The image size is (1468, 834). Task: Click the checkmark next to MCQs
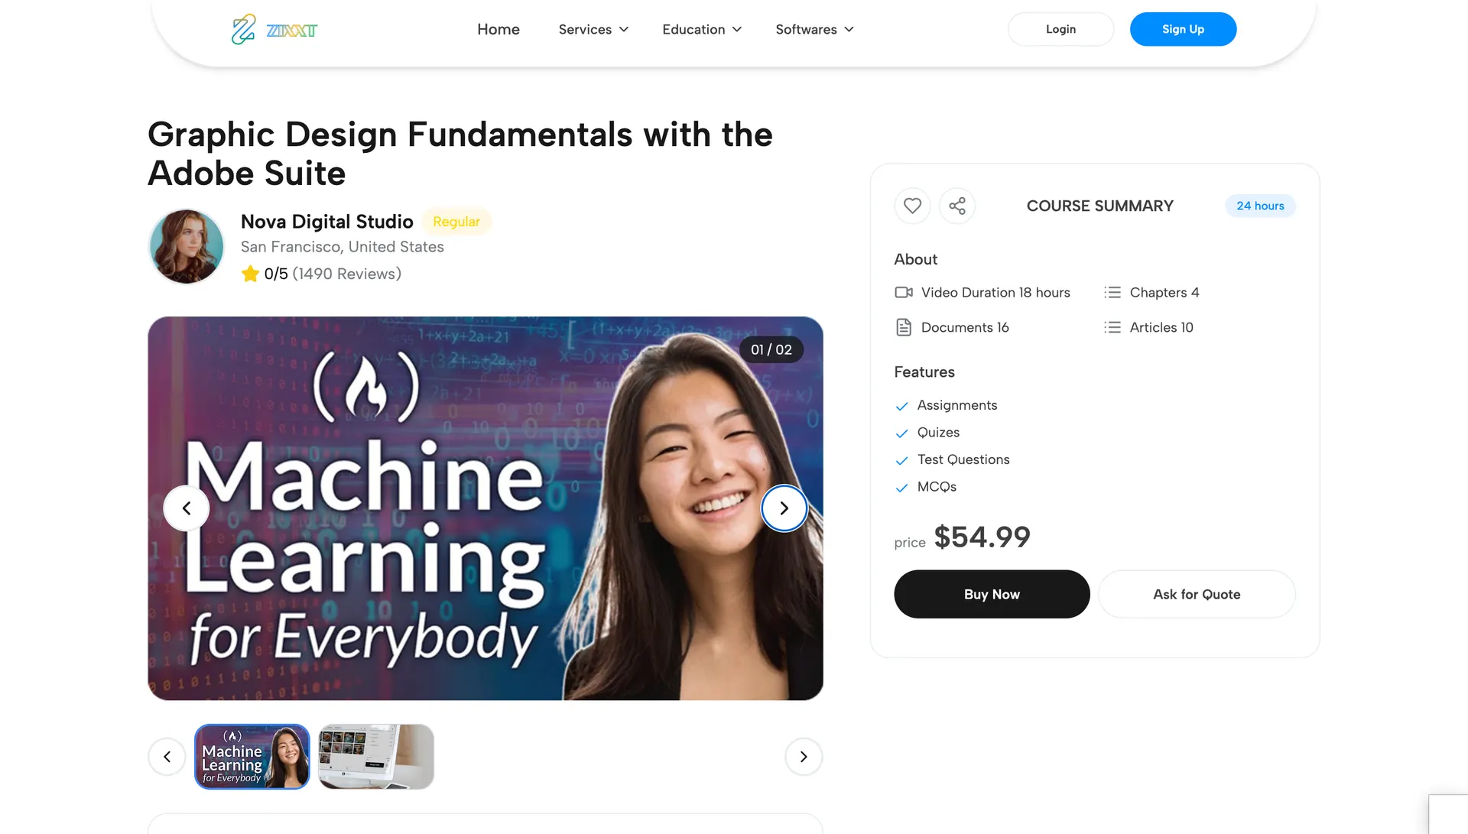tap(902, 488)
